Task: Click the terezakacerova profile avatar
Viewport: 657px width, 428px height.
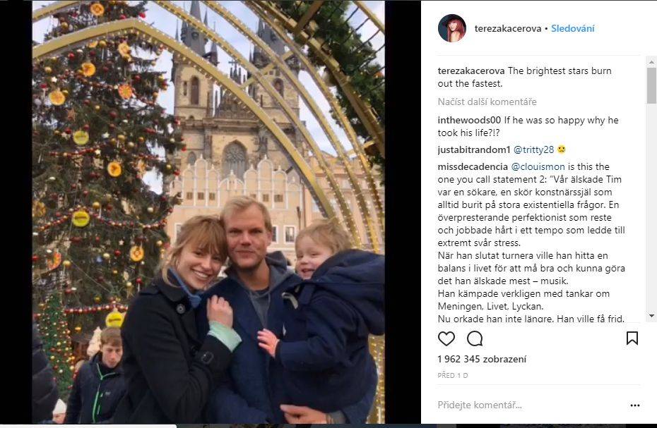Action: point(452,28)
